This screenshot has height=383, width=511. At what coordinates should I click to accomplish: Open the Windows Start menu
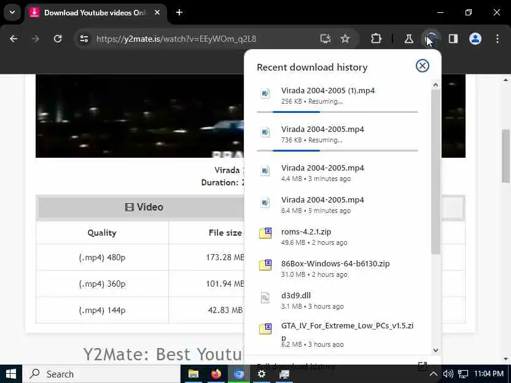click(11, 374)
